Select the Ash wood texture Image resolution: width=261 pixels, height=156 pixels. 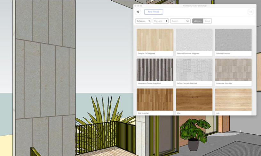tap(233, 99)
